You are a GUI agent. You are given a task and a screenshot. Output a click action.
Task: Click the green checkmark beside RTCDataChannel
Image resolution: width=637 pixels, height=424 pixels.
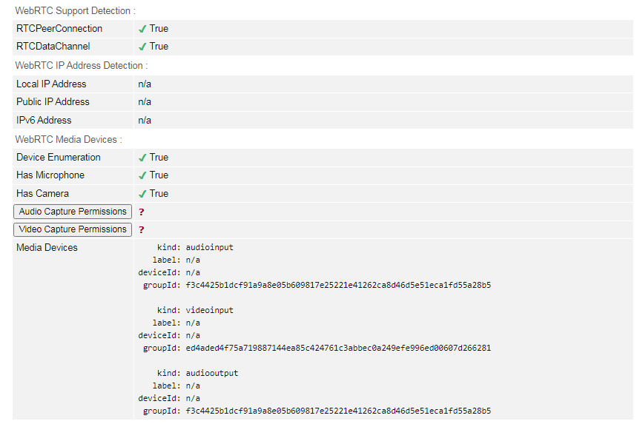(142, 47)
